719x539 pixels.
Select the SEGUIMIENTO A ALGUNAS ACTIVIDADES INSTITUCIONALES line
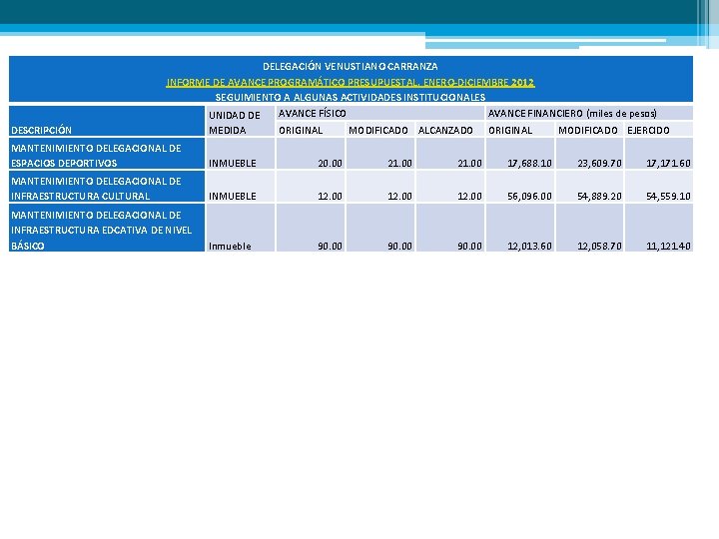coord(351,97)
